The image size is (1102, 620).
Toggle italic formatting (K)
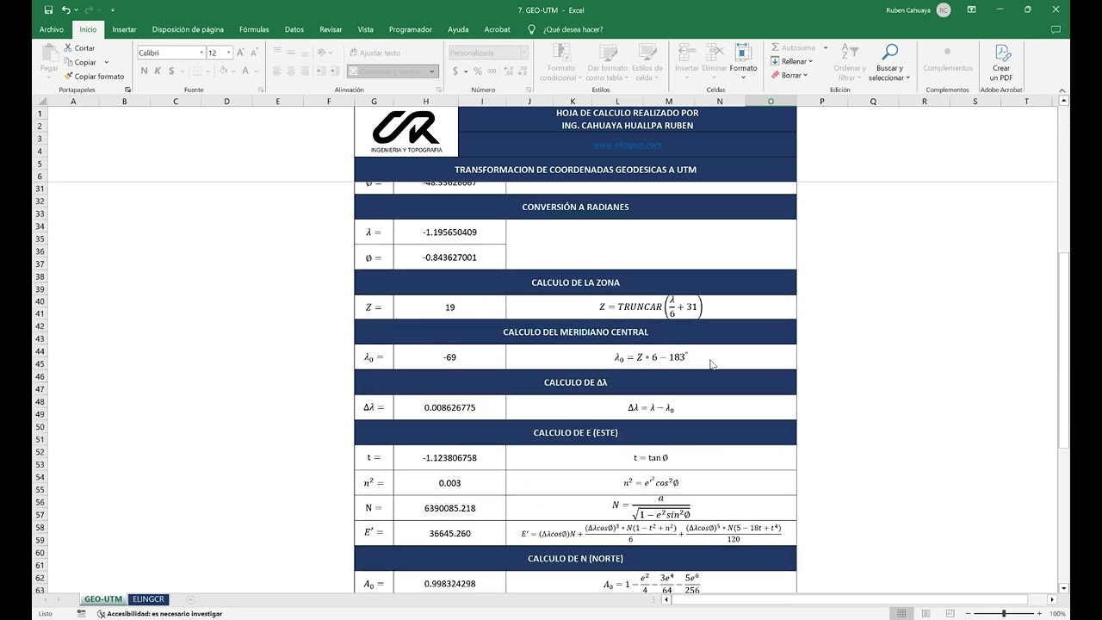click(x=158, y=71)
